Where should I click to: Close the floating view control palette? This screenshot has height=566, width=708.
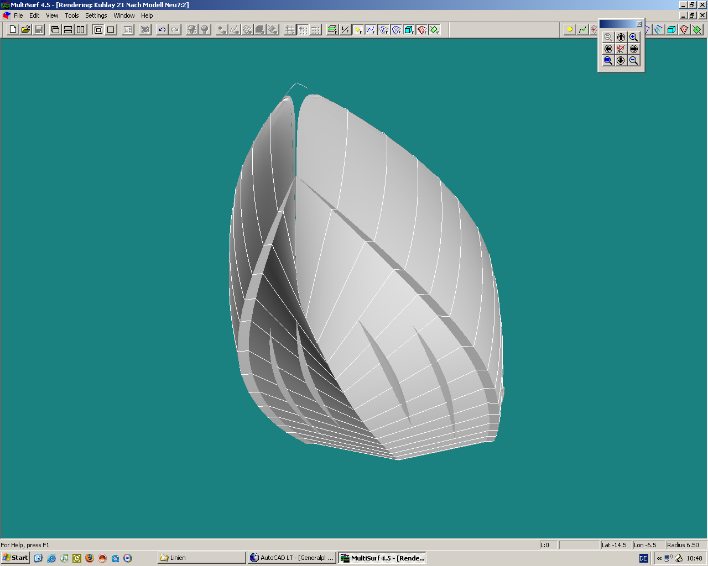[639, 24]
